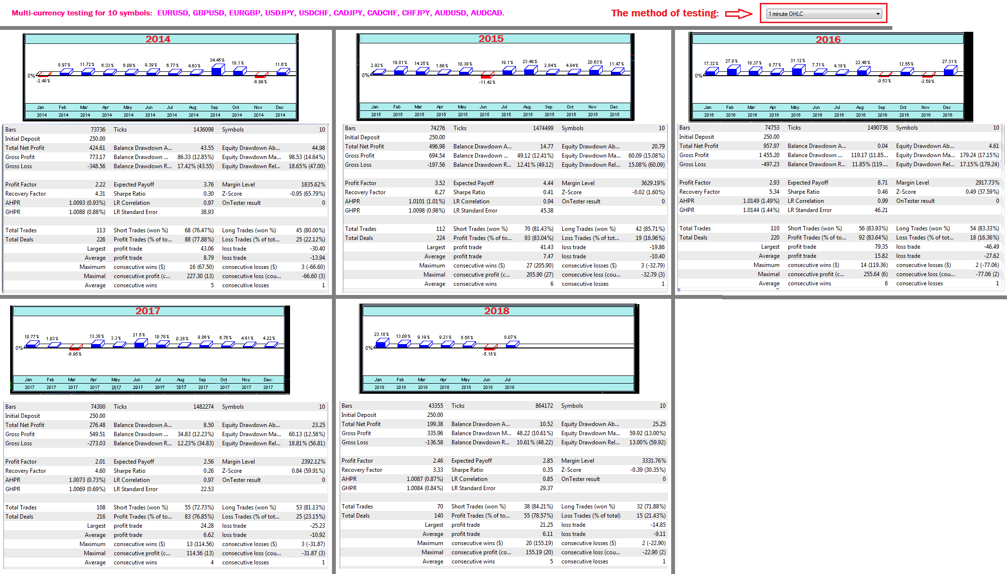
Task: Click the 2014 chart title header
Action: pos(158,39)
